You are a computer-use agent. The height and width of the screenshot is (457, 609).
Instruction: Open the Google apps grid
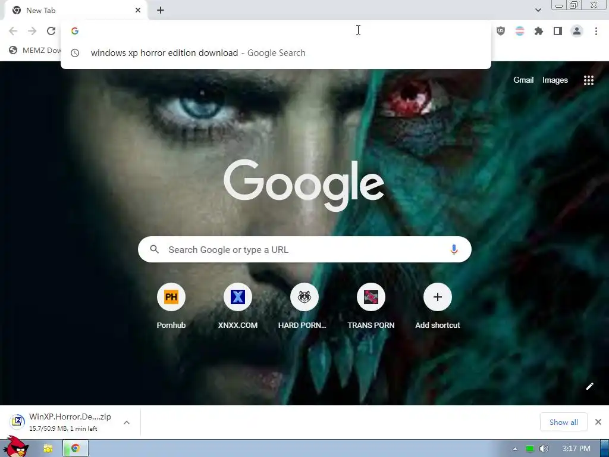click(x=588, y=80)
